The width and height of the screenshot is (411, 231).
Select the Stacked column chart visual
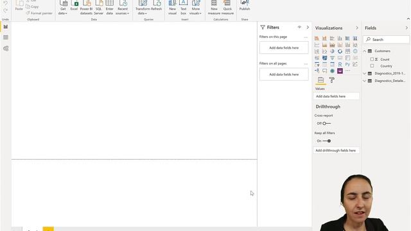(x=324, y=38)
